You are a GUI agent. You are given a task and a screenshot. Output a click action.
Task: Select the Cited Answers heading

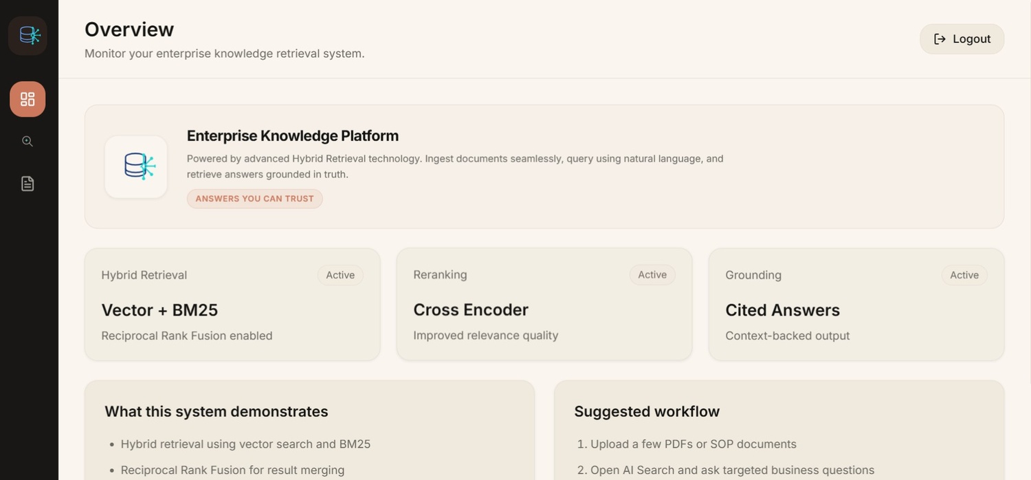[x=782, y=310]
